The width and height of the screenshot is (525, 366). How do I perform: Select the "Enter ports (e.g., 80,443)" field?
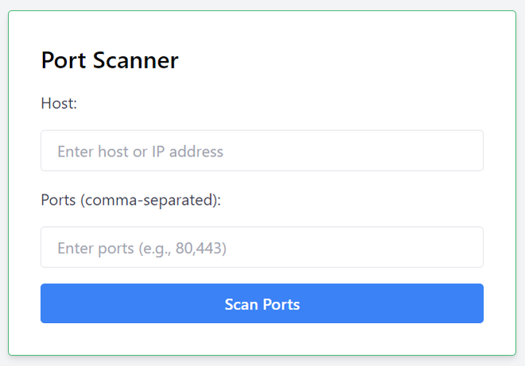[x=262, y=248]
